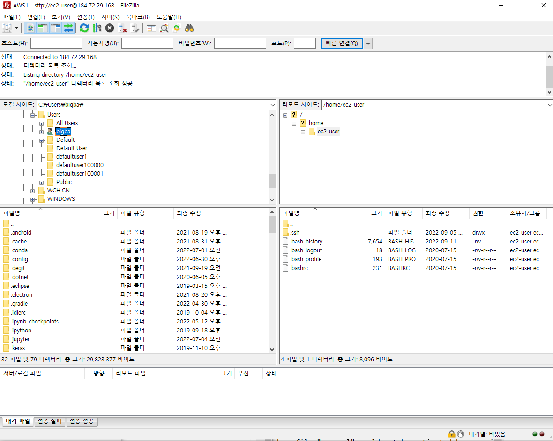Toggle transfer queue display
This screenshot has height=441, width=553.
[68, 28]
